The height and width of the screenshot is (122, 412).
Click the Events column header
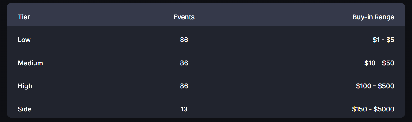pos(184,17)
